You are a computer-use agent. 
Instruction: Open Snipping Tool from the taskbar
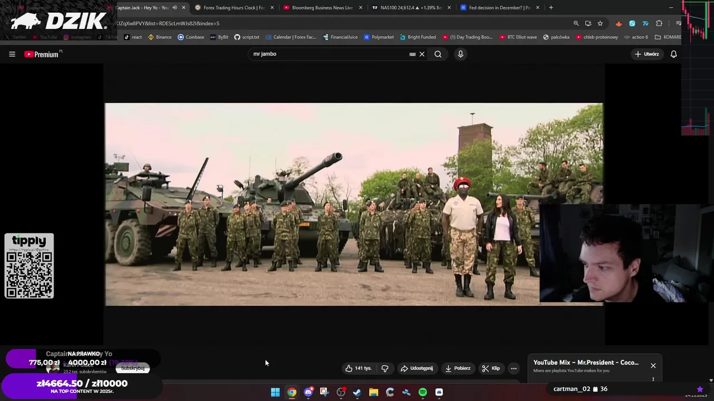pos(324,392)
